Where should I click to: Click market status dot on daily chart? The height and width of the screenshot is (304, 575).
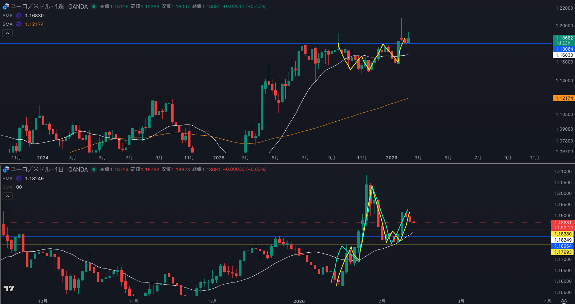pyautogui.click(x=94, y=169)
